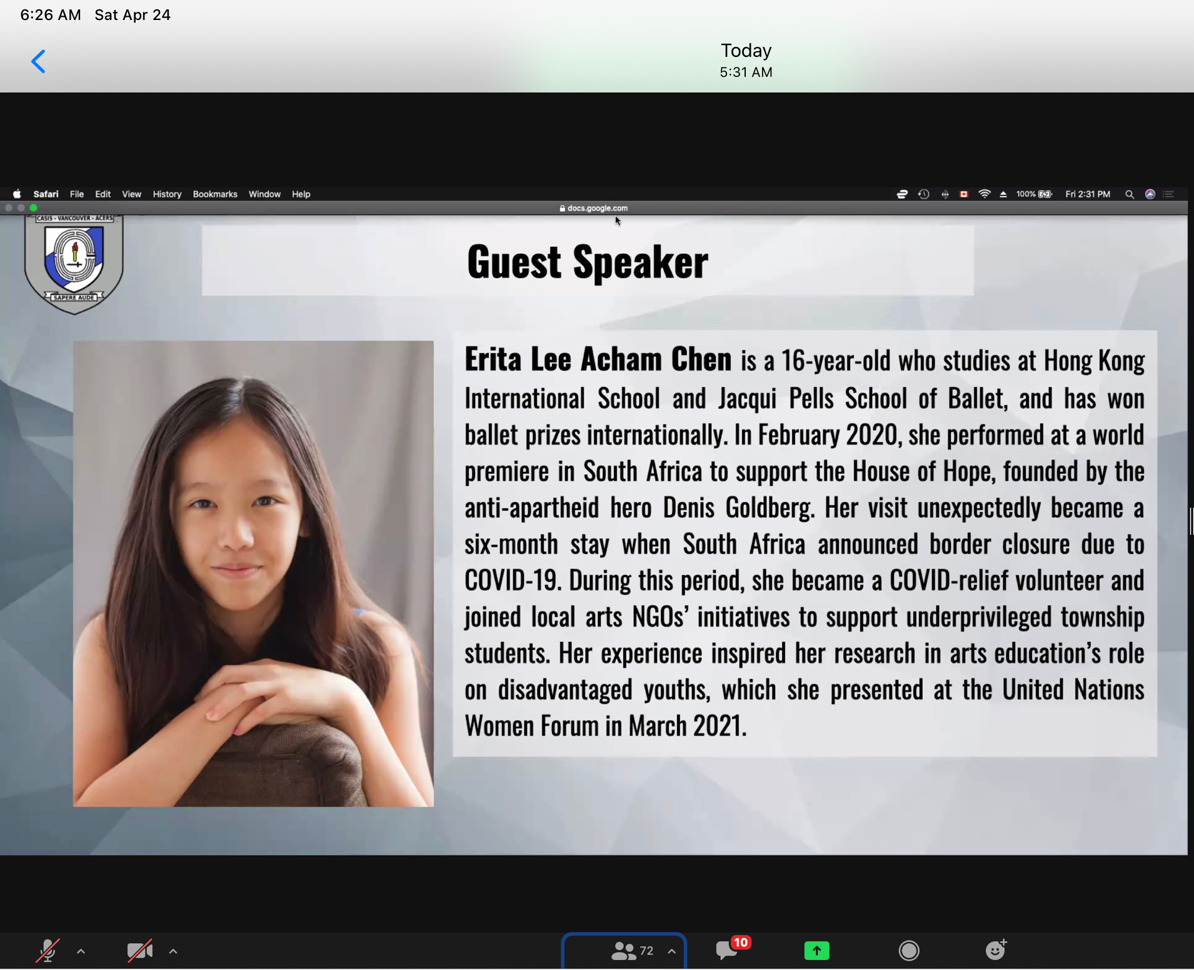This screenshot has height=970, width=1194.
Task: Click the Spotlight search magnifier icon
Action: (1130, 194)
